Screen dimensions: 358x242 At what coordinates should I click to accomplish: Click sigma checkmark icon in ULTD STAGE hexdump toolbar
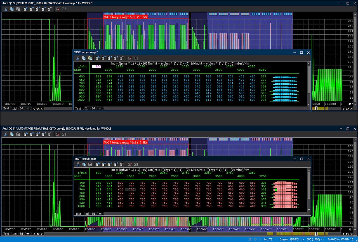(58, 134)
